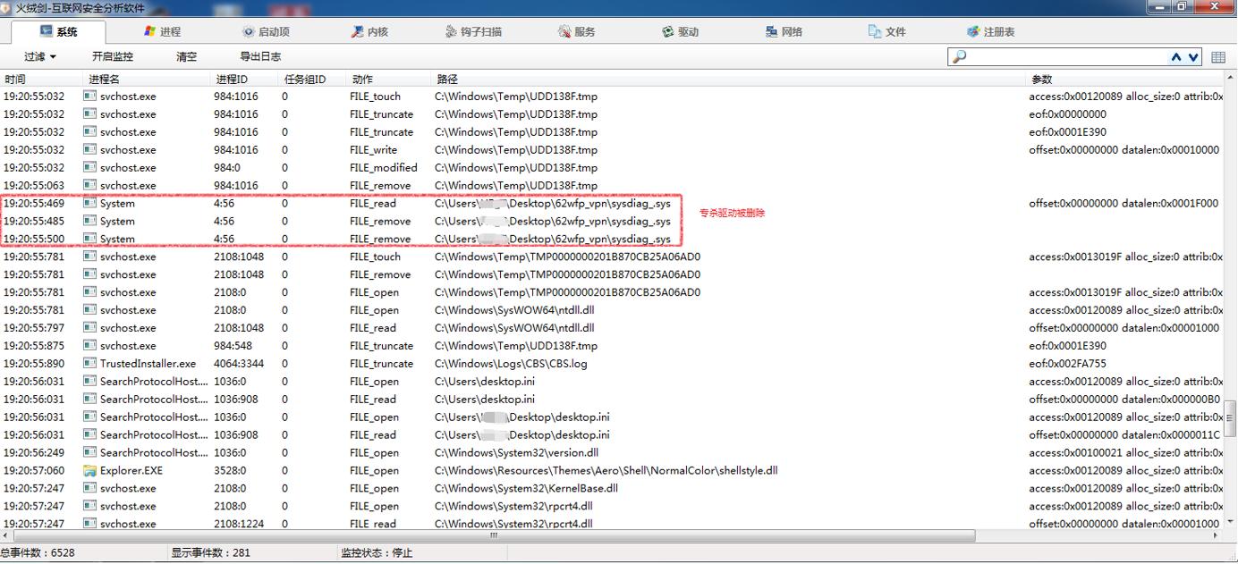1238x564 pixels.
Task: Click the version.dll path cell
Action: tap(516, 452)
